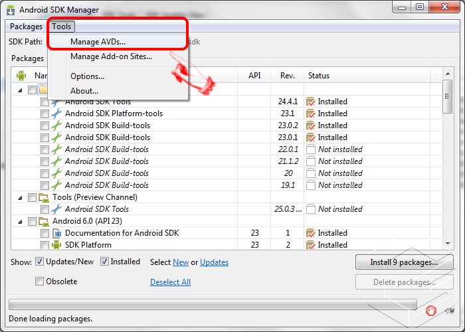Image resolution: width=465 pixels, height=332 pixels.
Task: Sort by the Status column header
Action: coord(367,76)
